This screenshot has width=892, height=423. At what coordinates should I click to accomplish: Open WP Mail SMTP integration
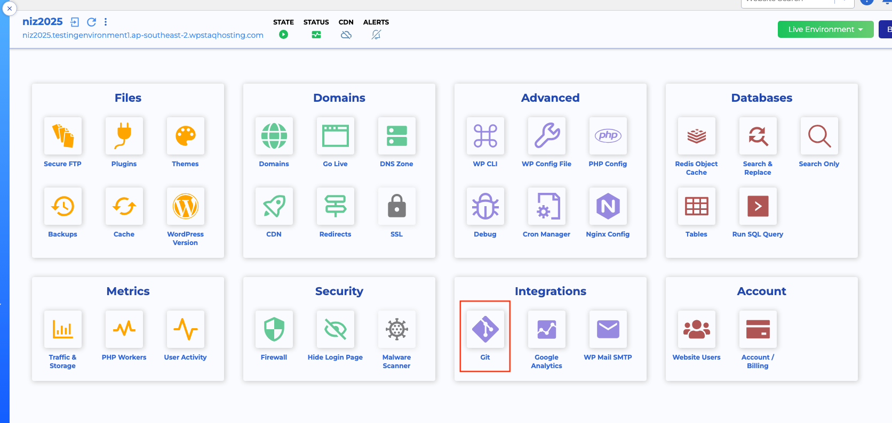pos(608,329)
